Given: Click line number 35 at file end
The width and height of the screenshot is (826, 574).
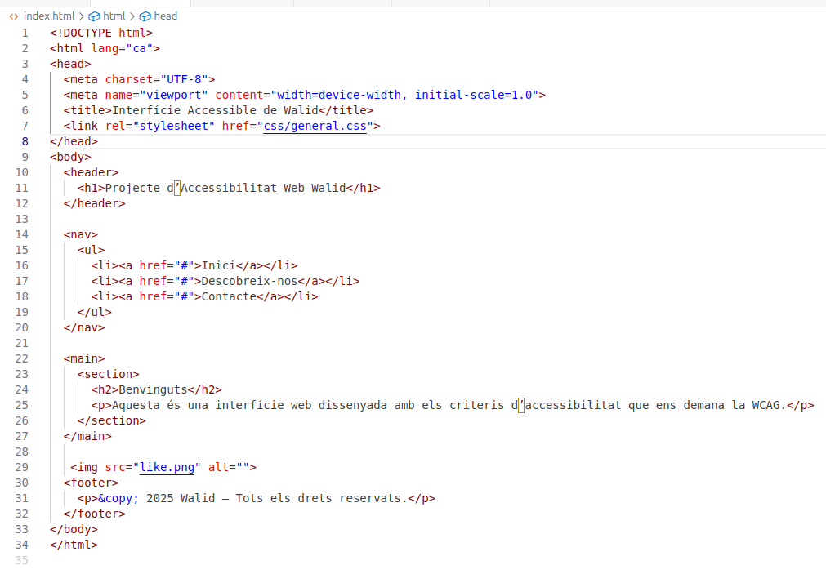Looking at the screenshot, I should point(21,561).
